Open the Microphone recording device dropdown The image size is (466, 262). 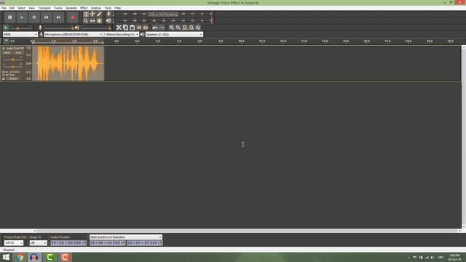point(74,34)
